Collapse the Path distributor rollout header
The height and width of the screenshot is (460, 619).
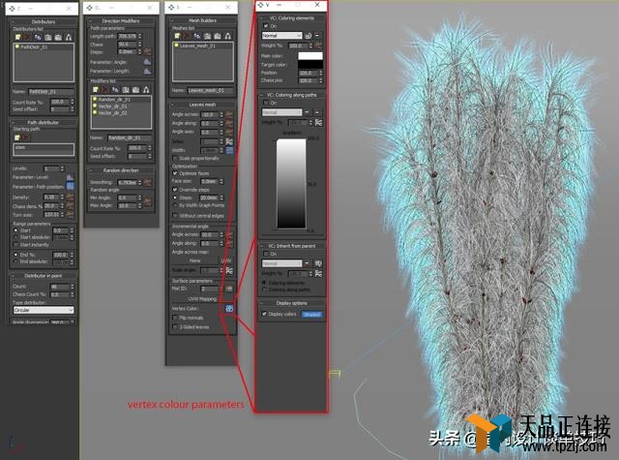point(43,123)
